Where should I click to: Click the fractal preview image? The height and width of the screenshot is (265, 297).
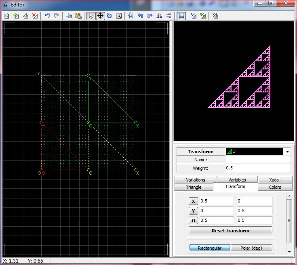point(234,81)
